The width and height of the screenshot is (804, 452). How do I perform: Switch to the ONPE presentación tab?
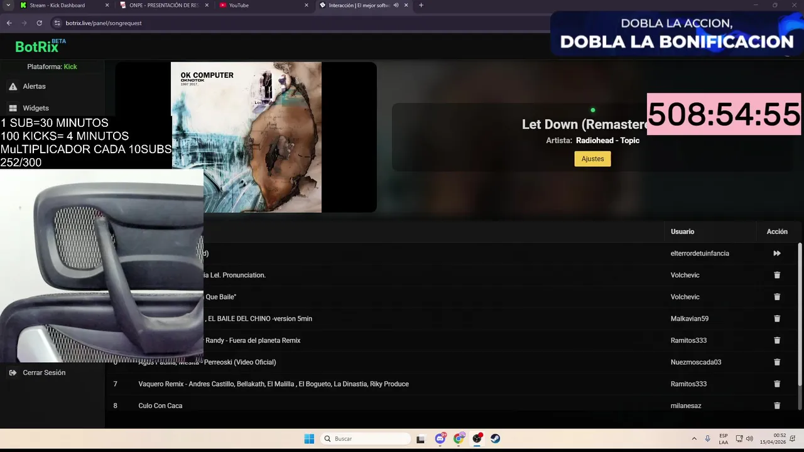pos(164,5)
